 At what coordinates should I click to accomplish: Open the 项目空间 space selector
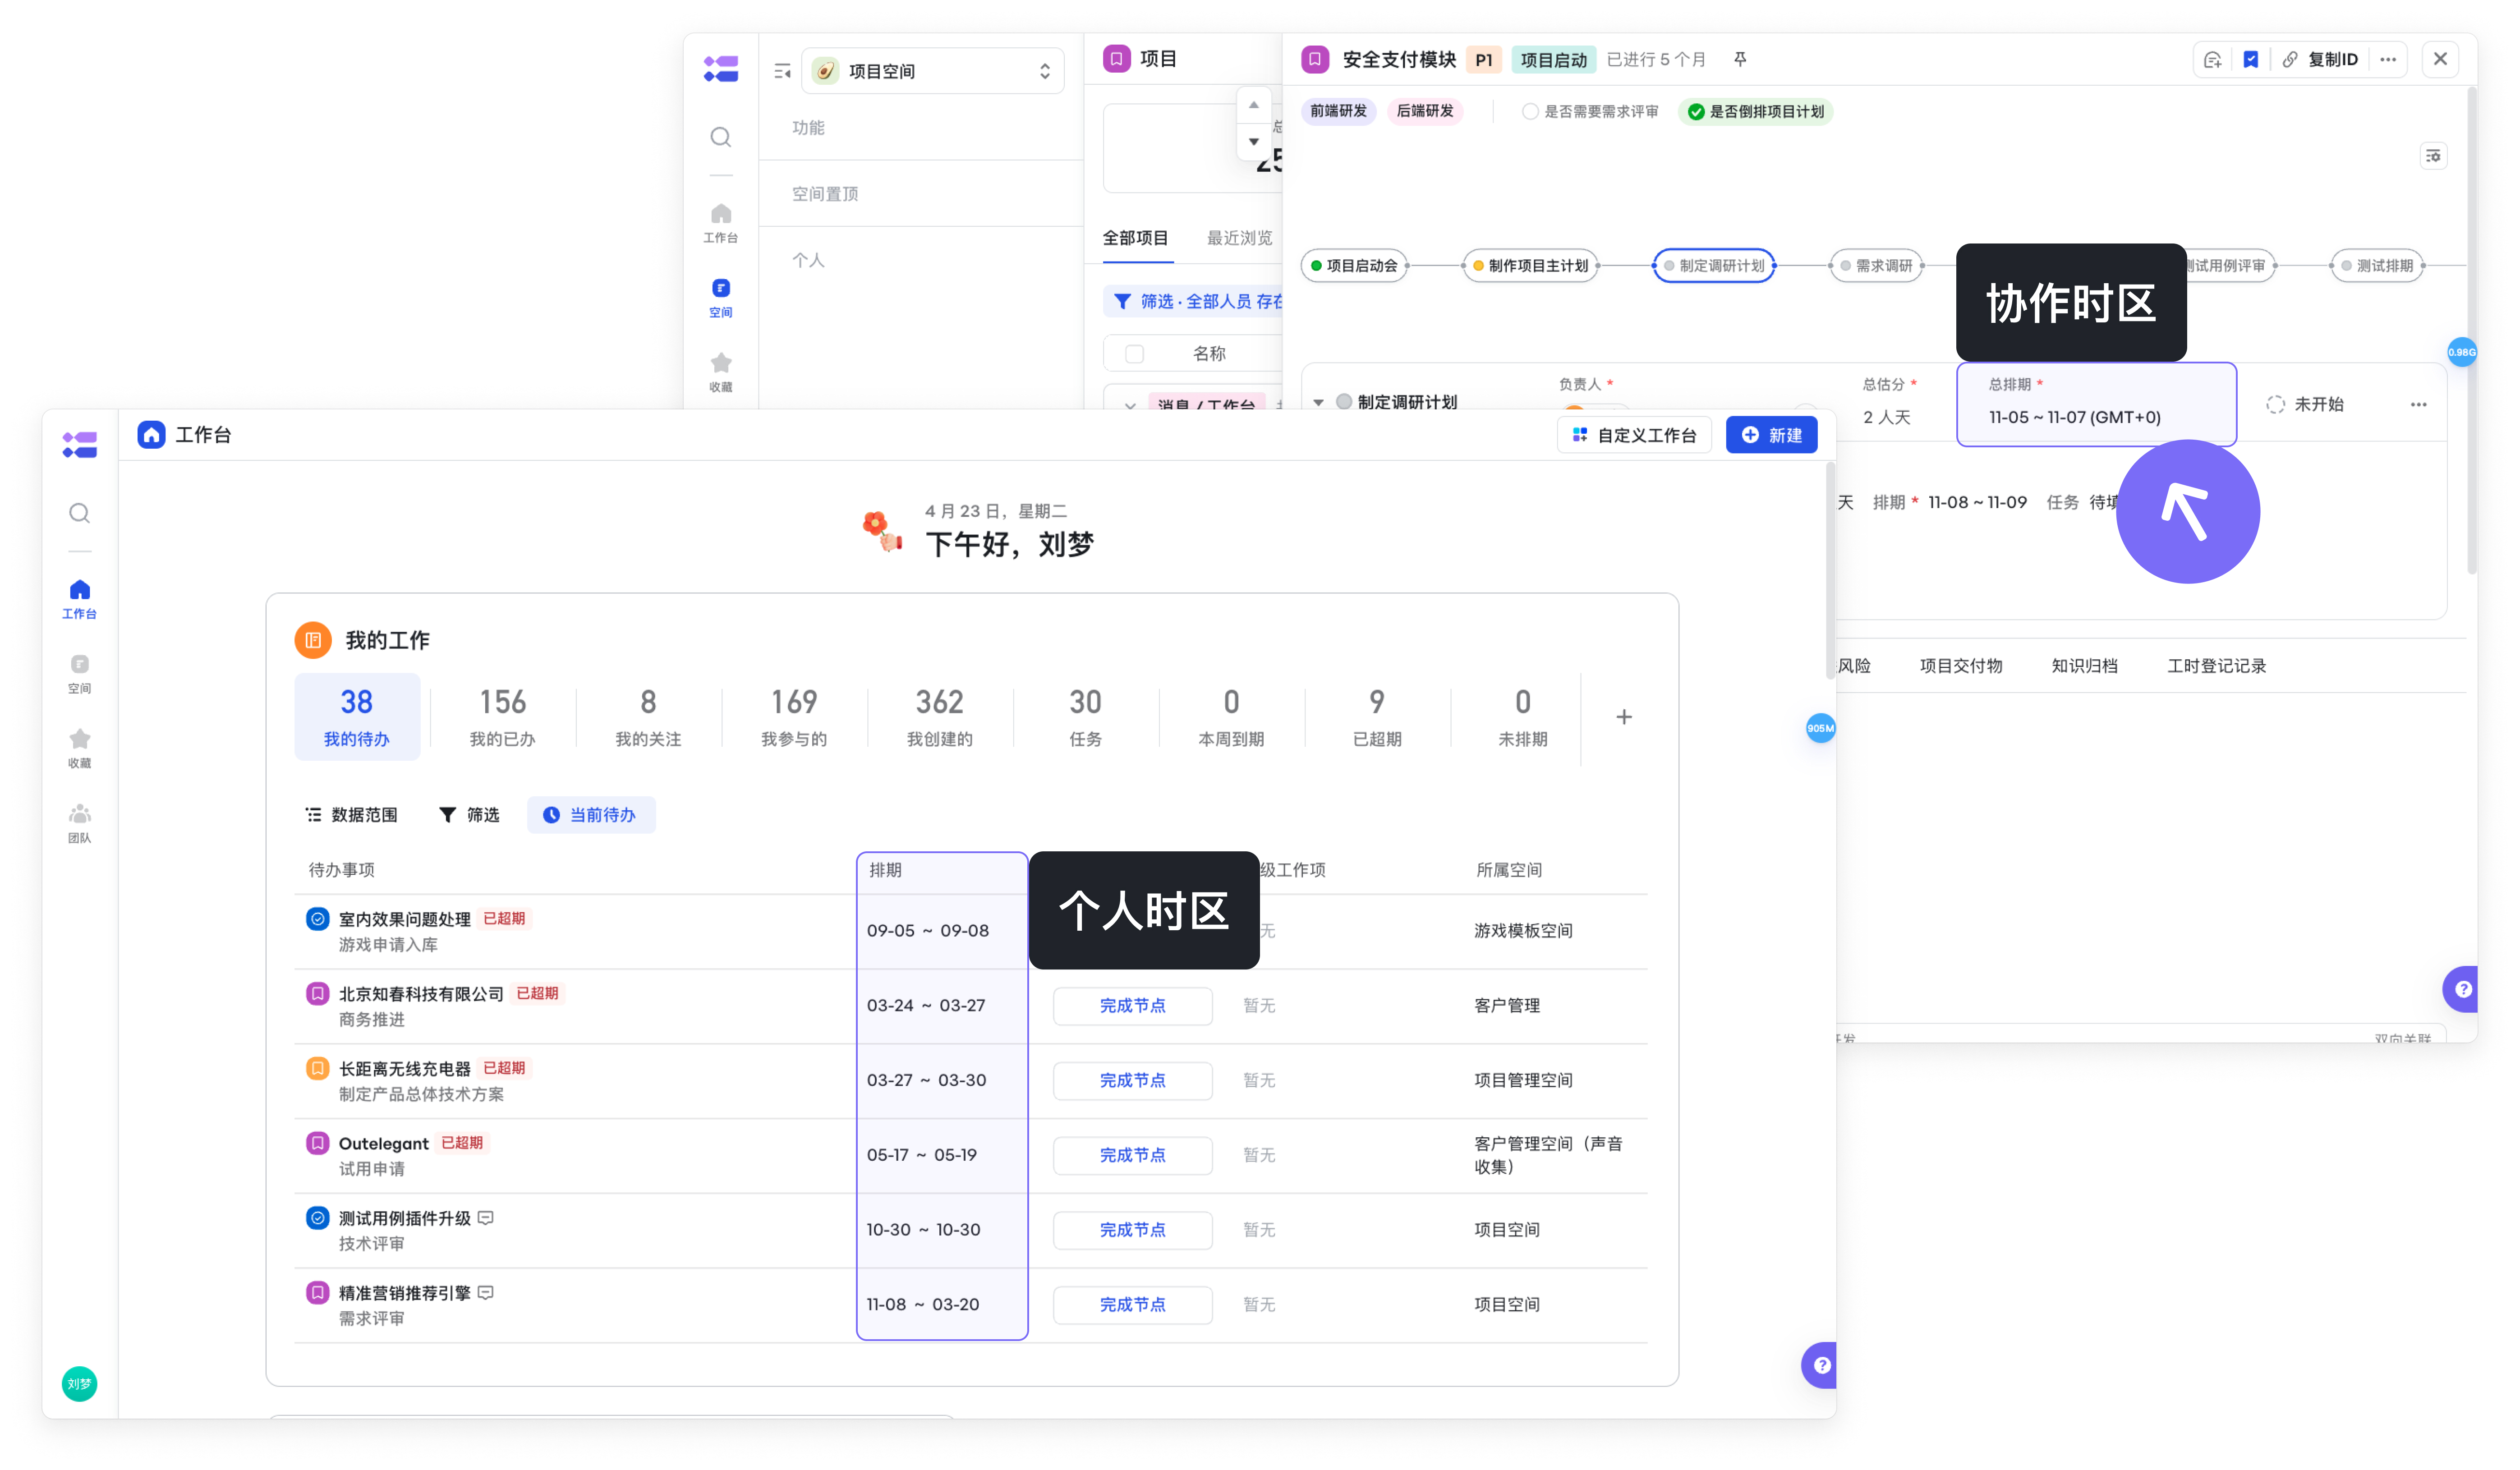932,71
